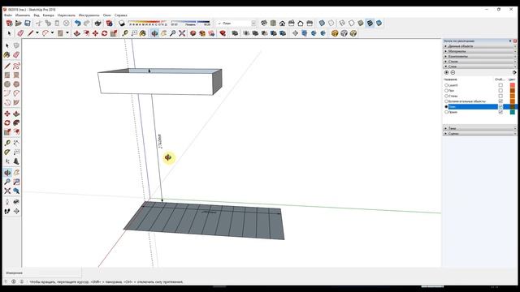Viewport: 520px width, 292px height.
Task: Open the Справка menu
Action: point(121,15)
